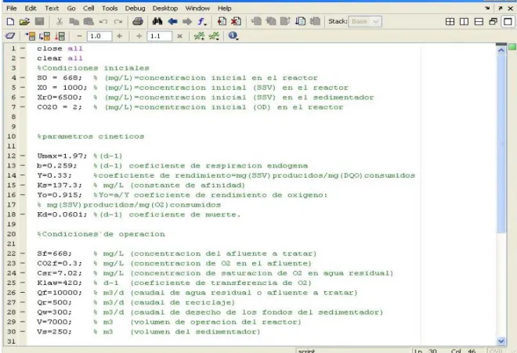This screenshot has width=517, height=353.
Task: Float editor documents with the cascade icon
Action: [x=493, y=22]
